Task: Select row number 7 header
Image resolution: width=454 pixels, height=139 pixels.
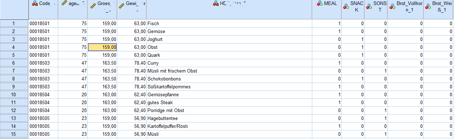Action: (14, 71)
